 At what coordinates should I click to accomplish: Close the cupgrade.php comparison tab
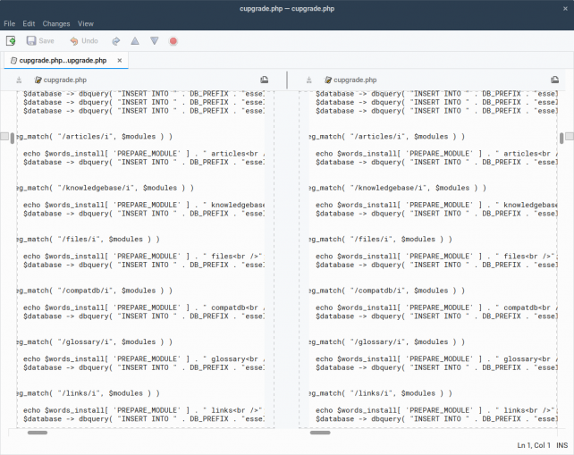[120, 61]
